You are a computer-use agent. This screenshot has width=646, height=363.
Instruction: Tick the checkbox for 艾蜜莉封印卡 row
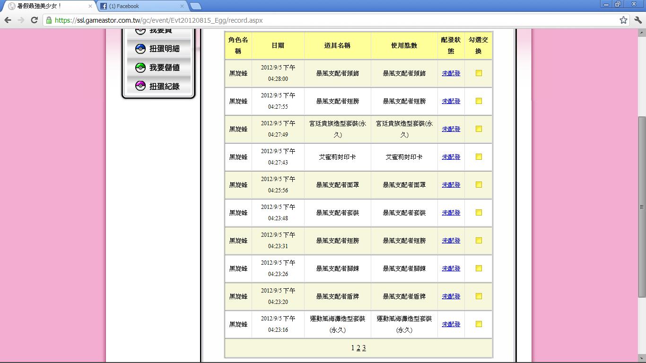point(479,157)
